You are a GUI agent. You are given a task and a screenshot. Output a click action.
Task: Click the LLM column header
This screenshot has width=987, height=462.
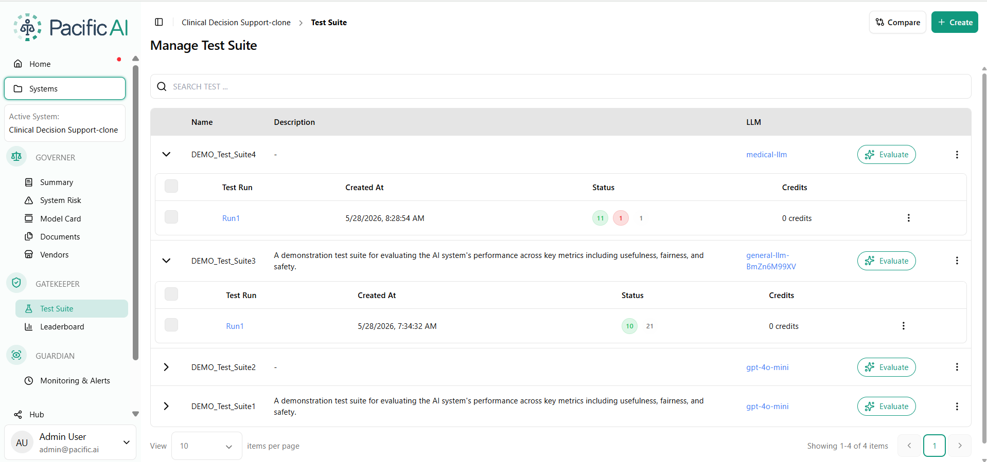[753, 122]
